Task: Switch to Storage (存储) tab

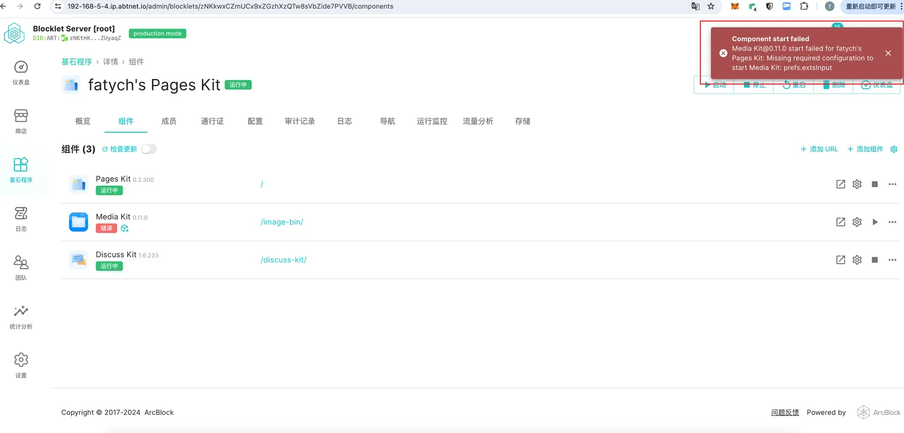Action: 523,121
